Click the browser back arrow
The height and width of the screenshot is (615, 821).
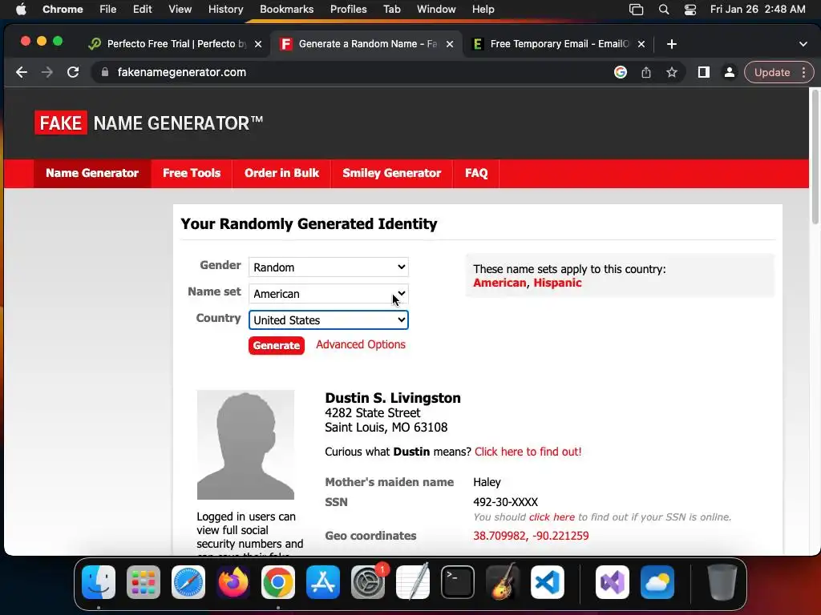coord(21,72)
